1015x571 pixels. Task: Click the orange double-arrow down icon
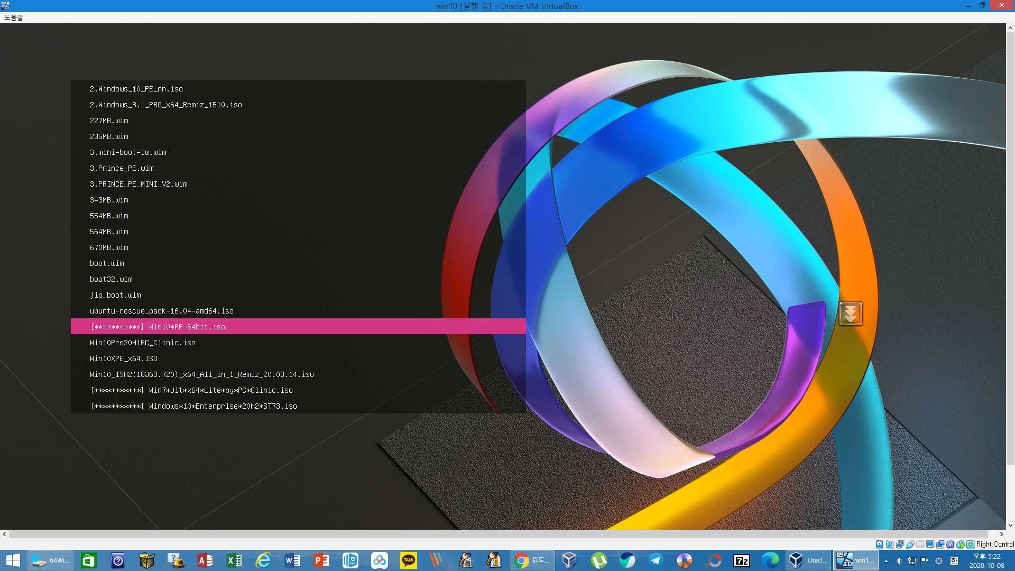851,314
